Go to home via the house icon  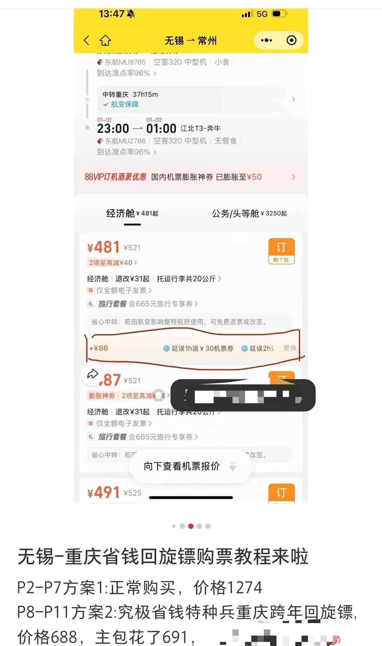(105, 40)
